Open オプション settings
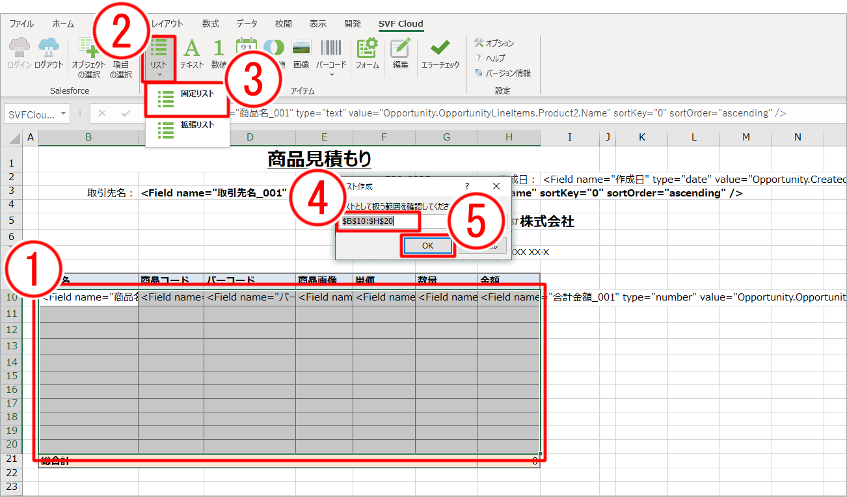Image resolution: width=847 pixels, height=497 pixels. 494,43
